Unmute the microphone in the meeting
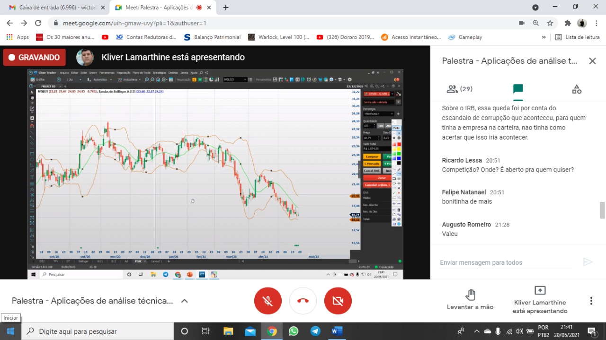This screenshot has height=340, width=606. tap(268, 301)
